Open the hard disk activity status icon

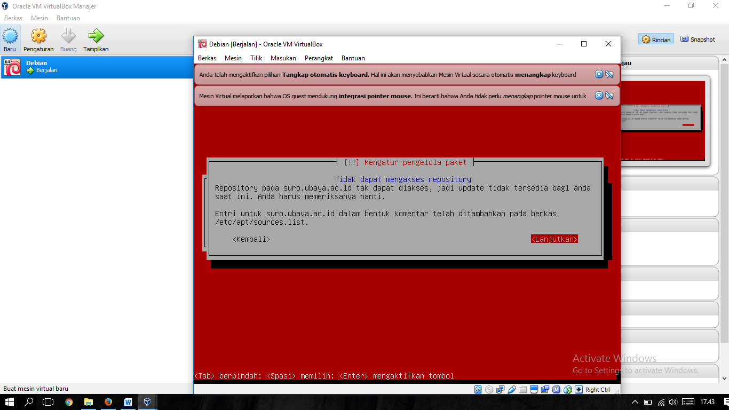click(x=478, y=389)
